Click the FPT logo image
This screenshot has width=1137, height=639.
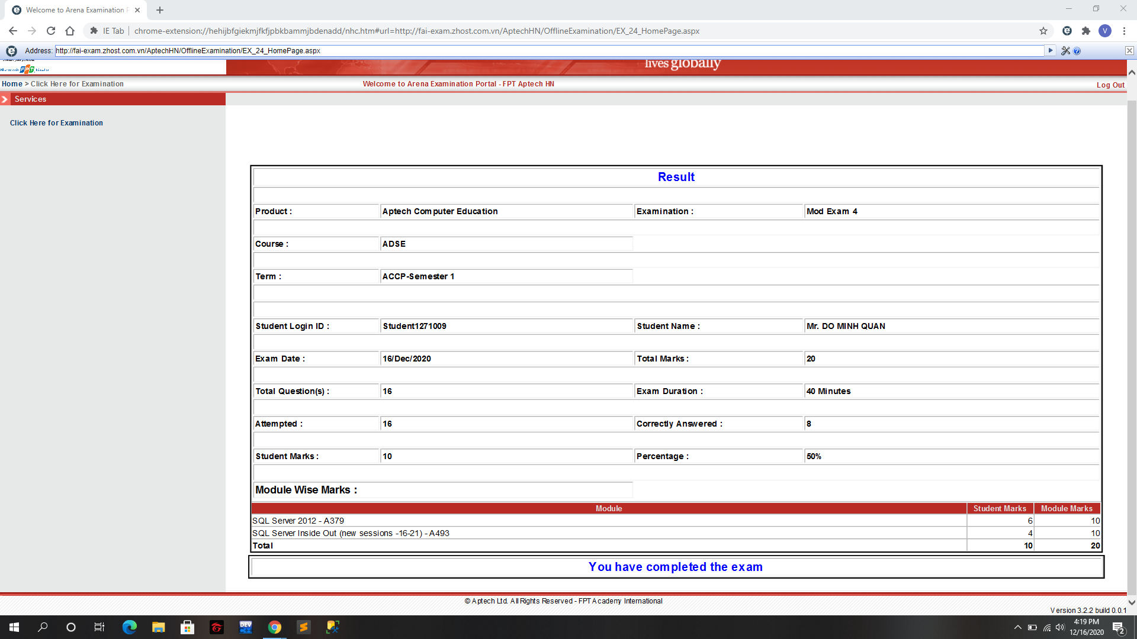click(27, 69)
